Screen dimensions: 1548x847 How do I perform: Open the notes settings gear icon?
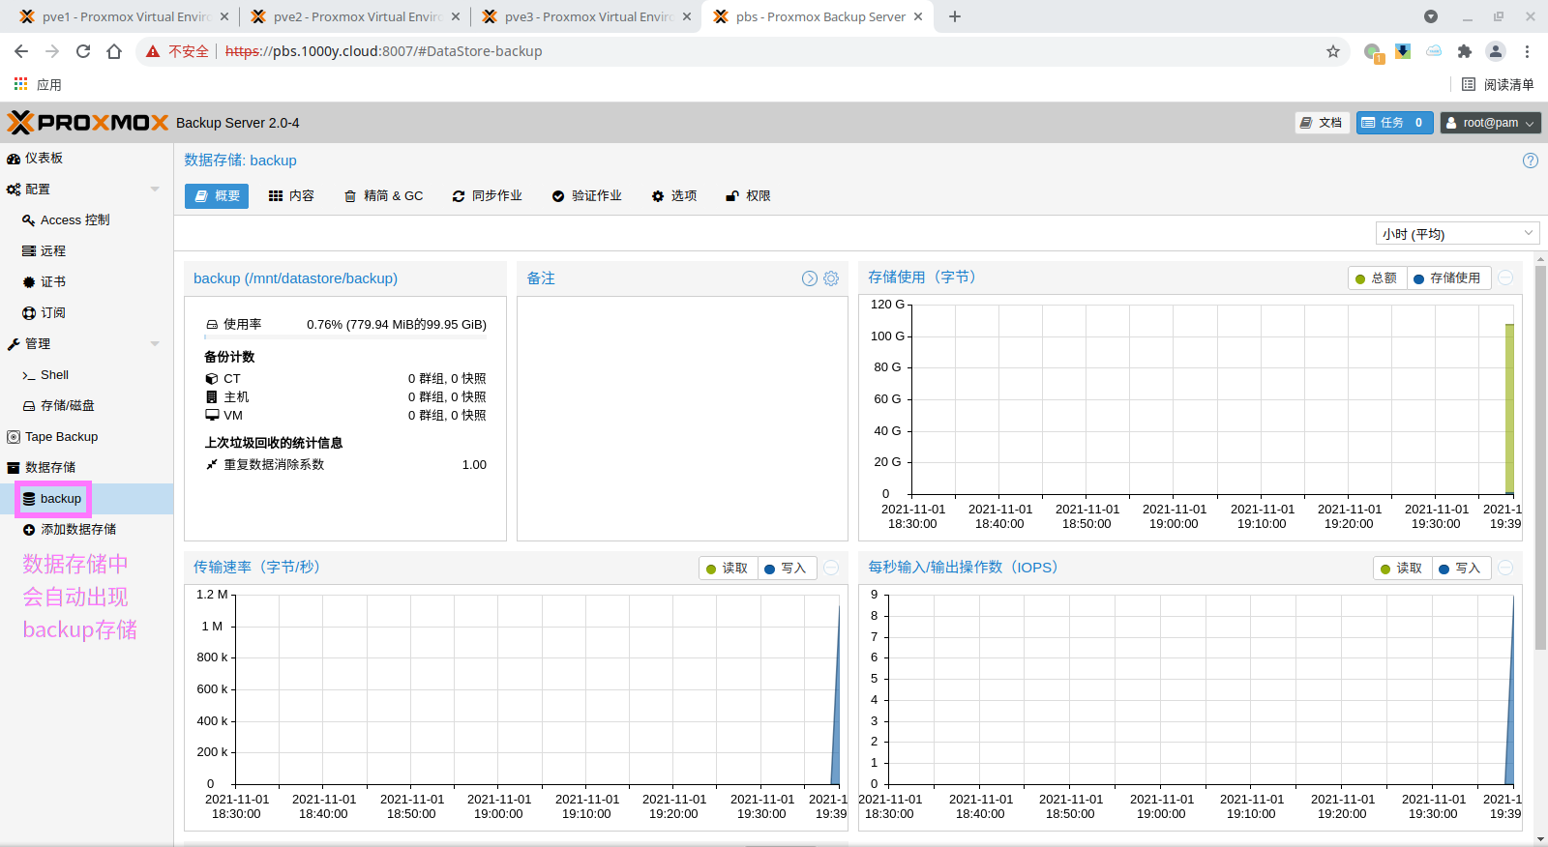coord(831,278)
